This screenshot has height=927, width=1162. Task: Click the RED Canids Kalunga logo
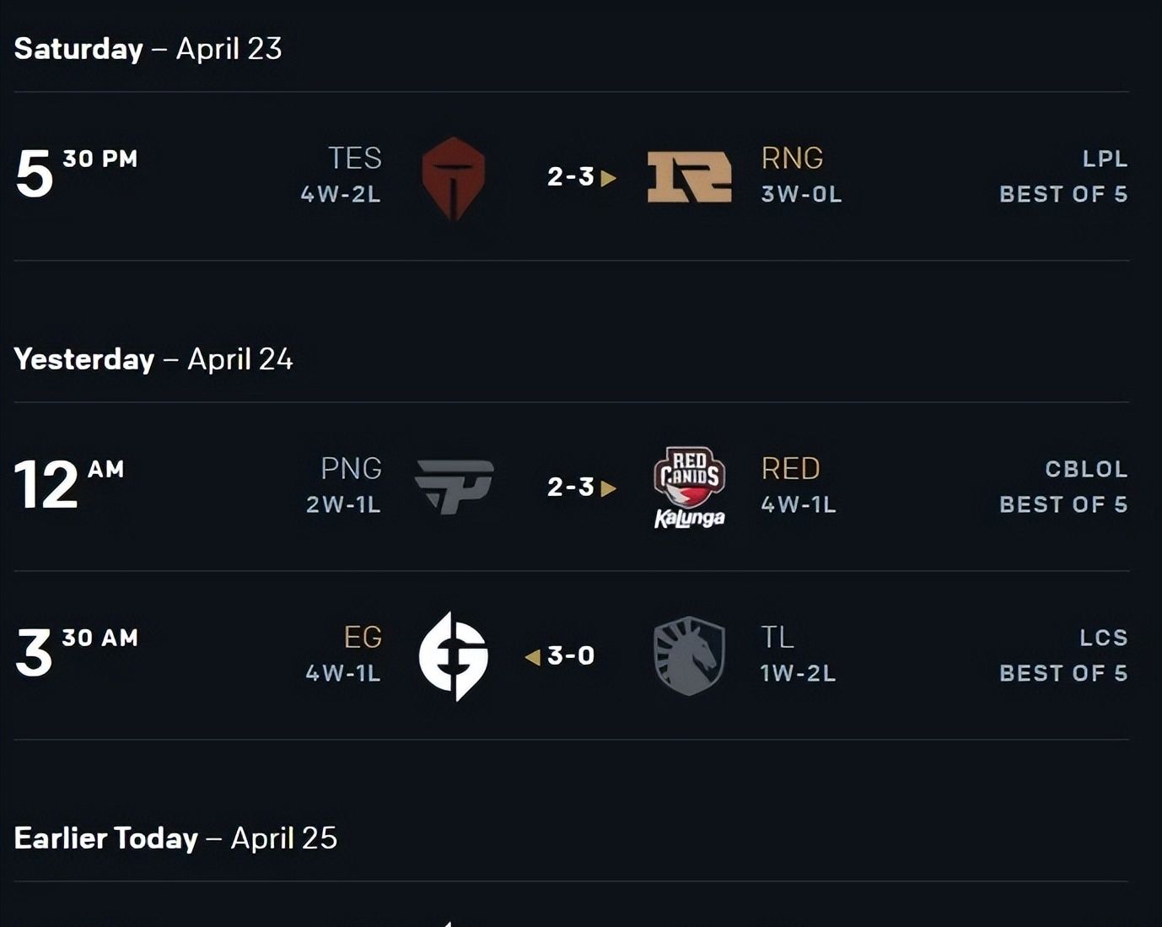690,488
